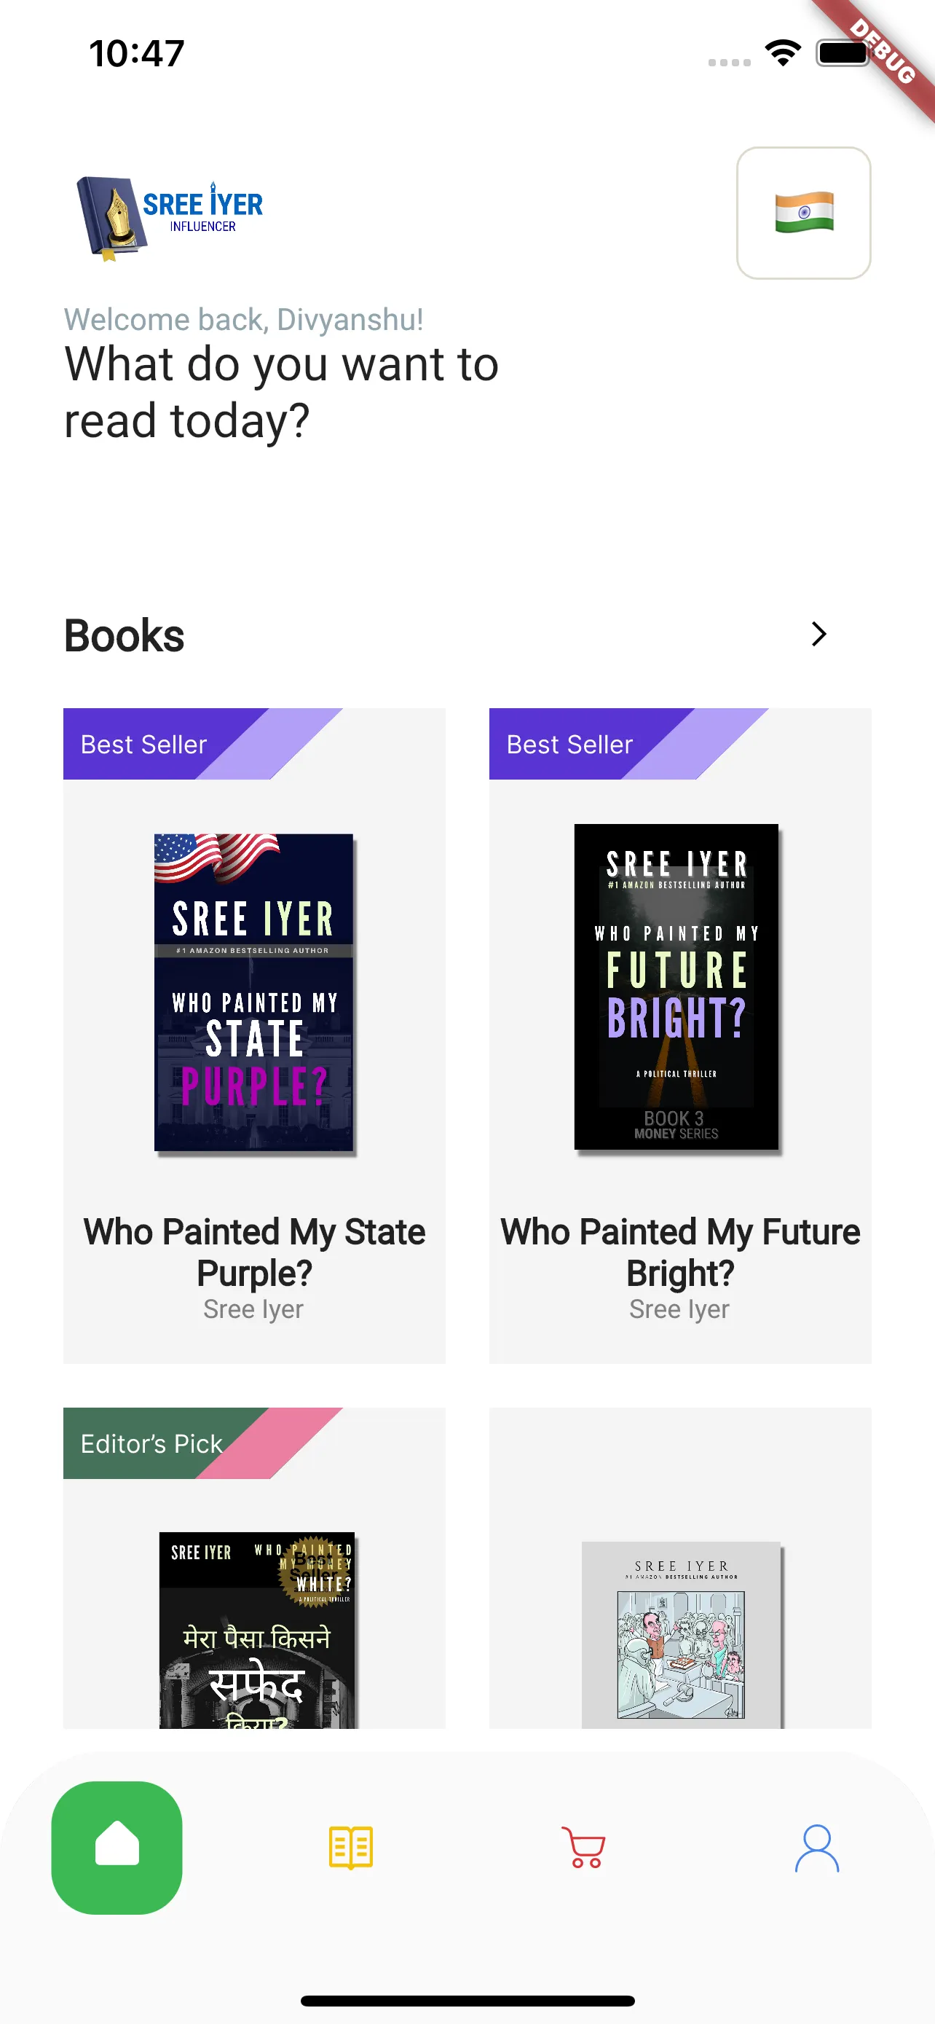Open Who Painted My Future Bright cover
This screenshot has width=935, height=2024.
[677, 988]
